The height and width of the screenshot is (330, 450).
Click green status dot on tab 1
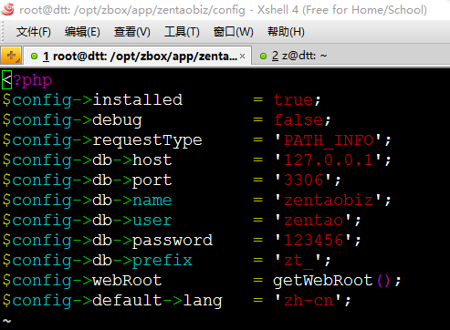click(35, 57)
